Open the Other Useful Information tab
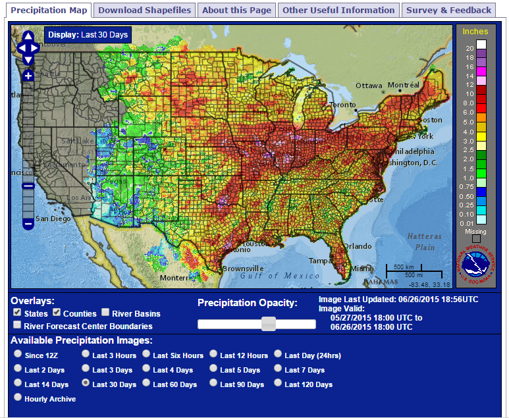 [x=338, y=10]
